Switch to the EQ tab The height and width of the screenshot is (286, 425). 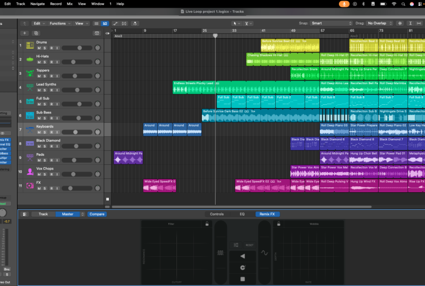(x=242, y=214)
